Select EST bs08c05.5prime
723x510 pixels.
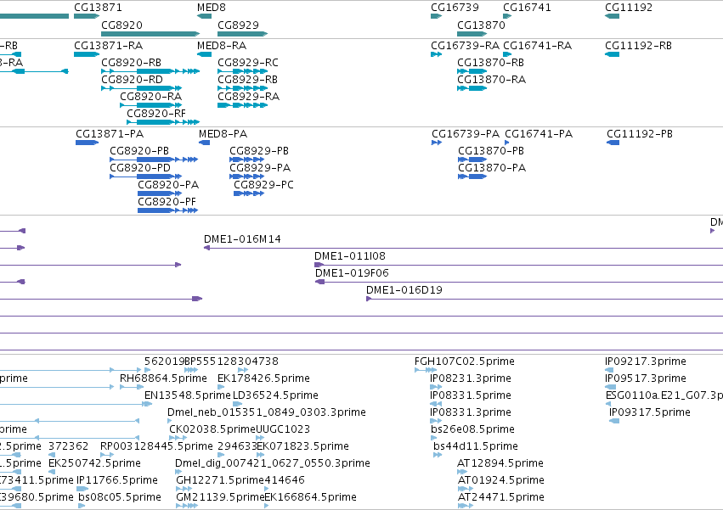[120, 497]
